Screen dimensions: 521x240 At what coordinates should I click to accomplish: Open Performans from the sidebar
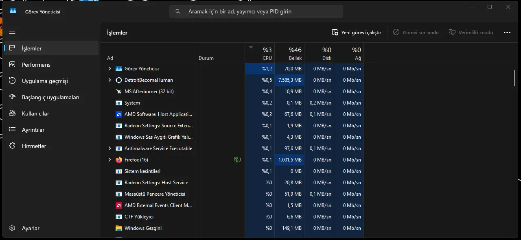(x=51, y=65)
